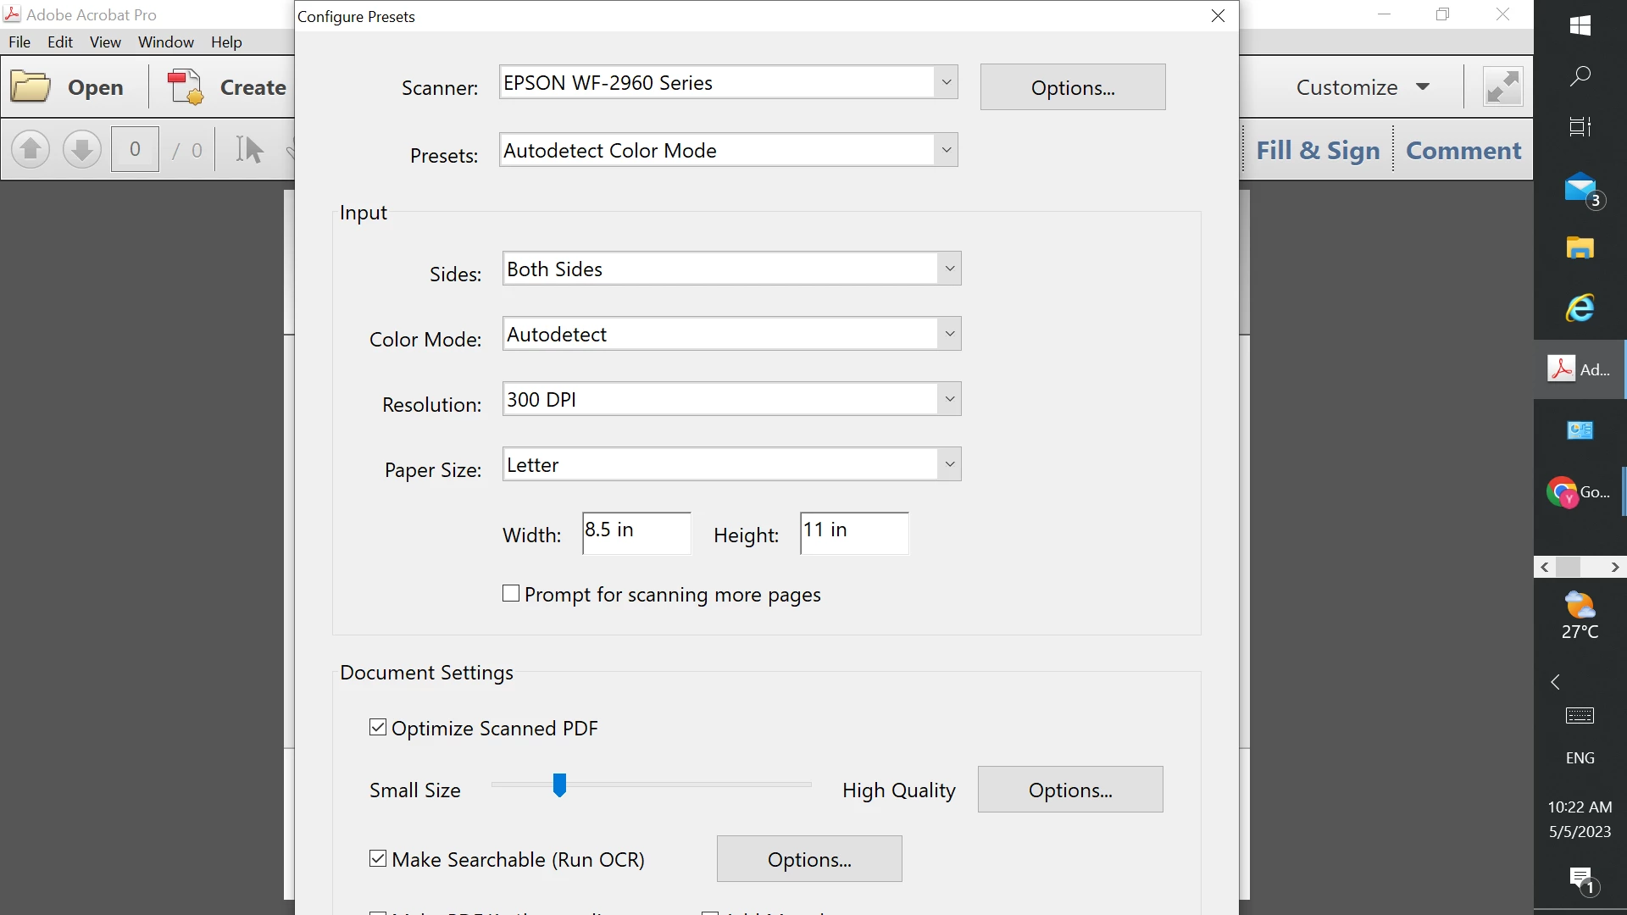Expand the Presets combo box
Screen dimensions: 1627x915
pyautogui.click(x=946, y=151)
